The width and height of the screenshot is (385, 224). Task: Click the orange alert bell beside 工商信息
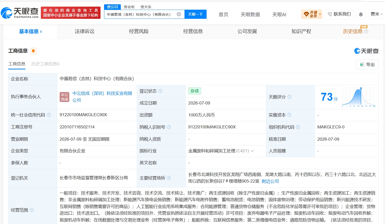(33, 51)
